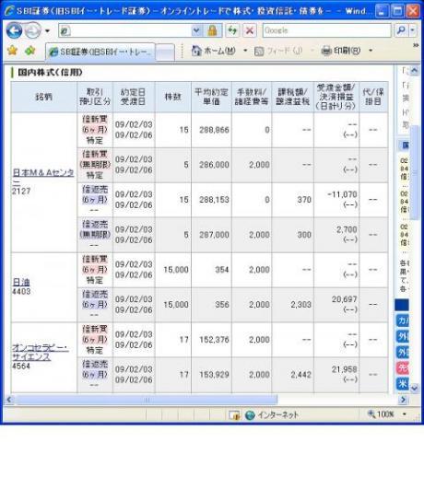Click the 課税額/譲渡益税 column header
The height and width of the screenshot is (489, 424).
pyautogui.click(x=293, y=97)
